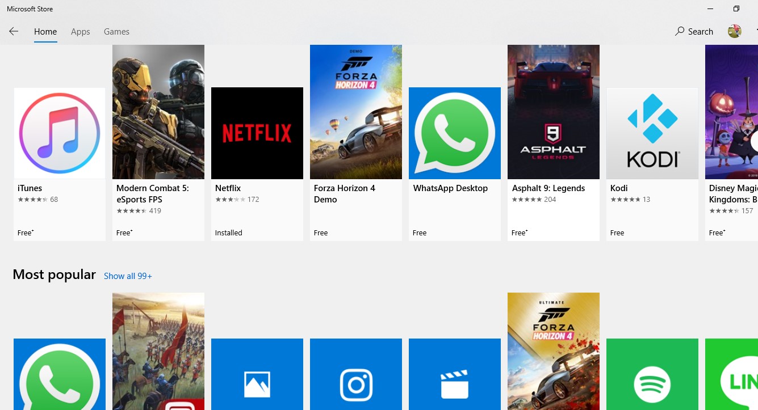Open the WhatsApp Desktop icon
Image resolution: width=758 pixels, height=410 pixels.
tap(455, 133)
